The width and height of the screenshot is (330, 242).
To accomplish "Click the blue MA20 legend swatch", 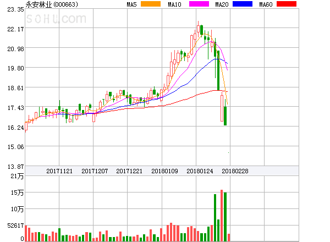I will 243,4.
